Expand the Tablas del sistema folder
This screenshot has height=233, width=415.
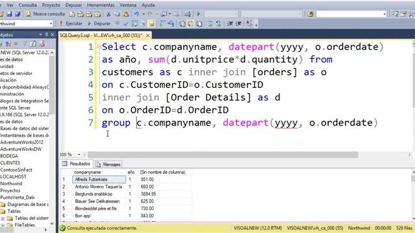[3, 219]
